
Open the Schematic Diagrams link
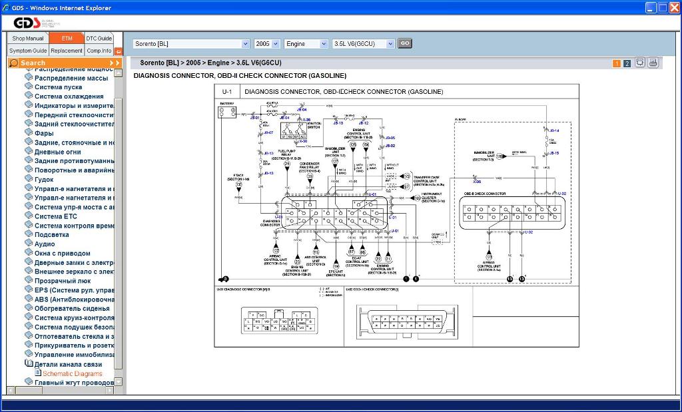[x=73, y=374]
